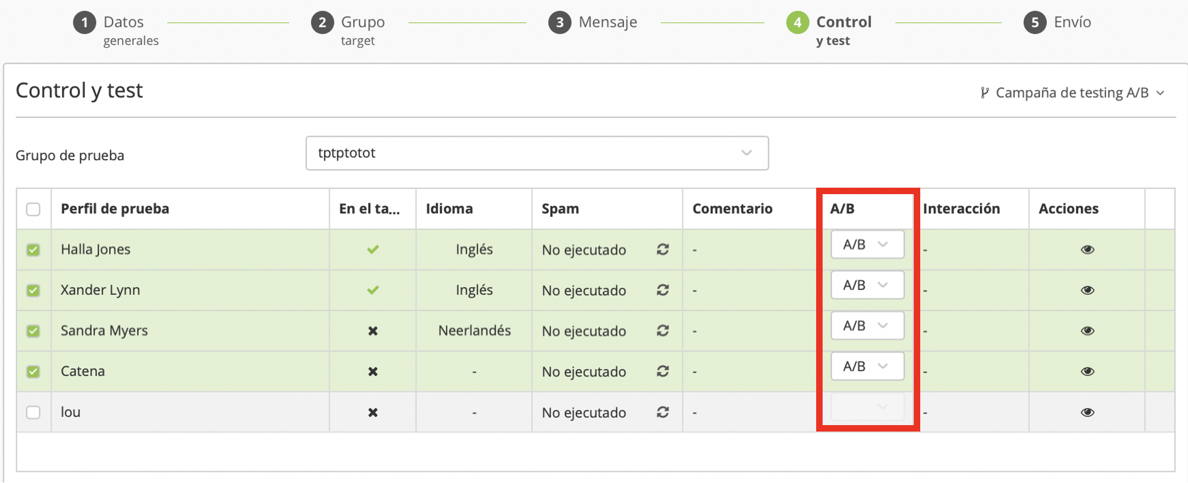Select the lou profile name
The height and width of the screenshot is (483, 1188).
point(70,412)
